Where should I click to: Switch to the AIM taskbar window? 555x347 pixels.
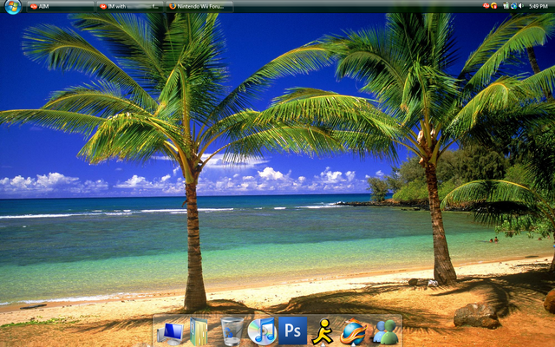pyautogui.click(x=61, y=6)
